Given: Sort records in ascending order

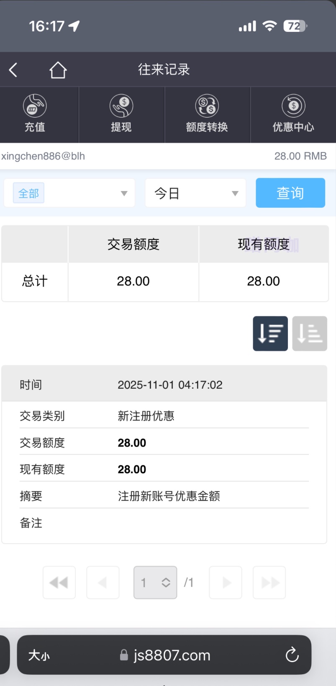Looking at the screenshot, I should (310, 333).
